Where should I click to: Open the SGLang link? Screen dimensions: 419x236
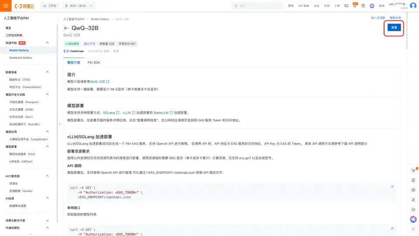(111, 113)
